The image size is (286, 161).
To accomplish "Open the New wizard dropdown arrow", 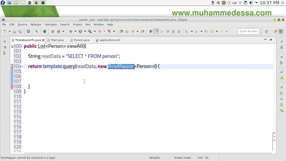I will coord(9,31).
